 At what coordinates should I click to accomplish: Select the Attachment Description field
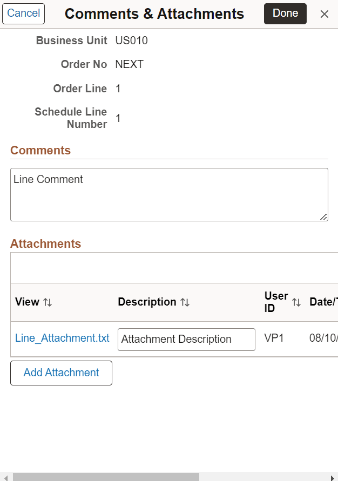[186, 339]
